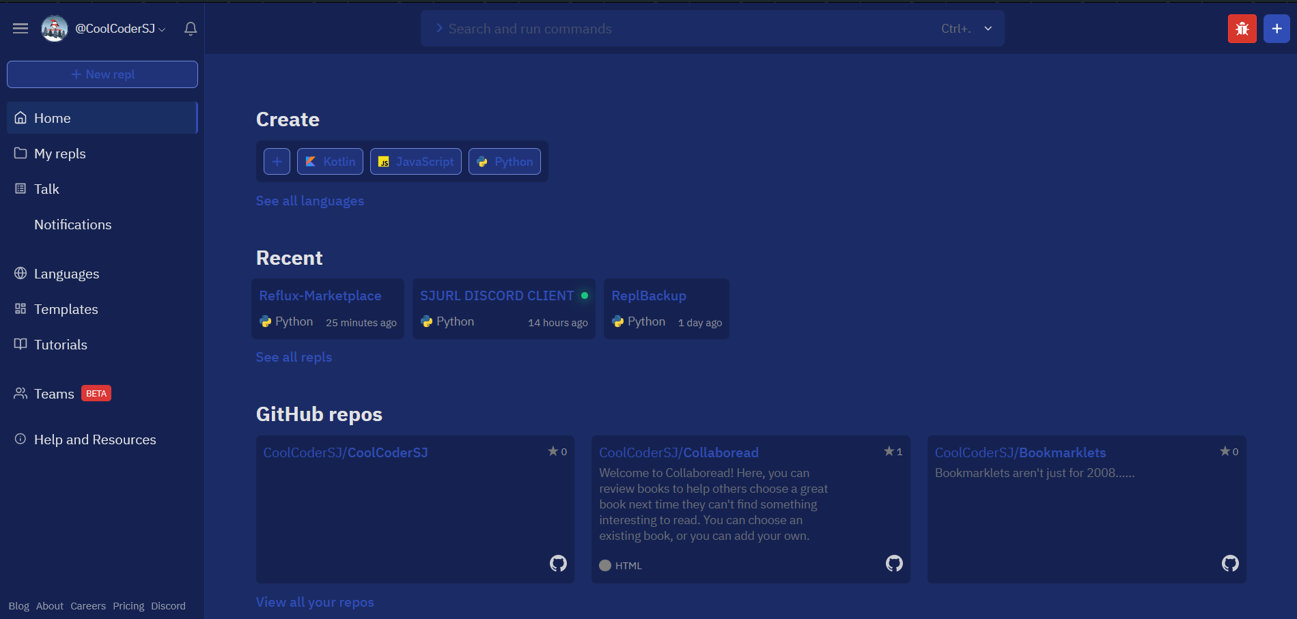This screenshot has width=1297, height=619.
Task: Click the Tutorials book icon
Action: coord(20,344)
